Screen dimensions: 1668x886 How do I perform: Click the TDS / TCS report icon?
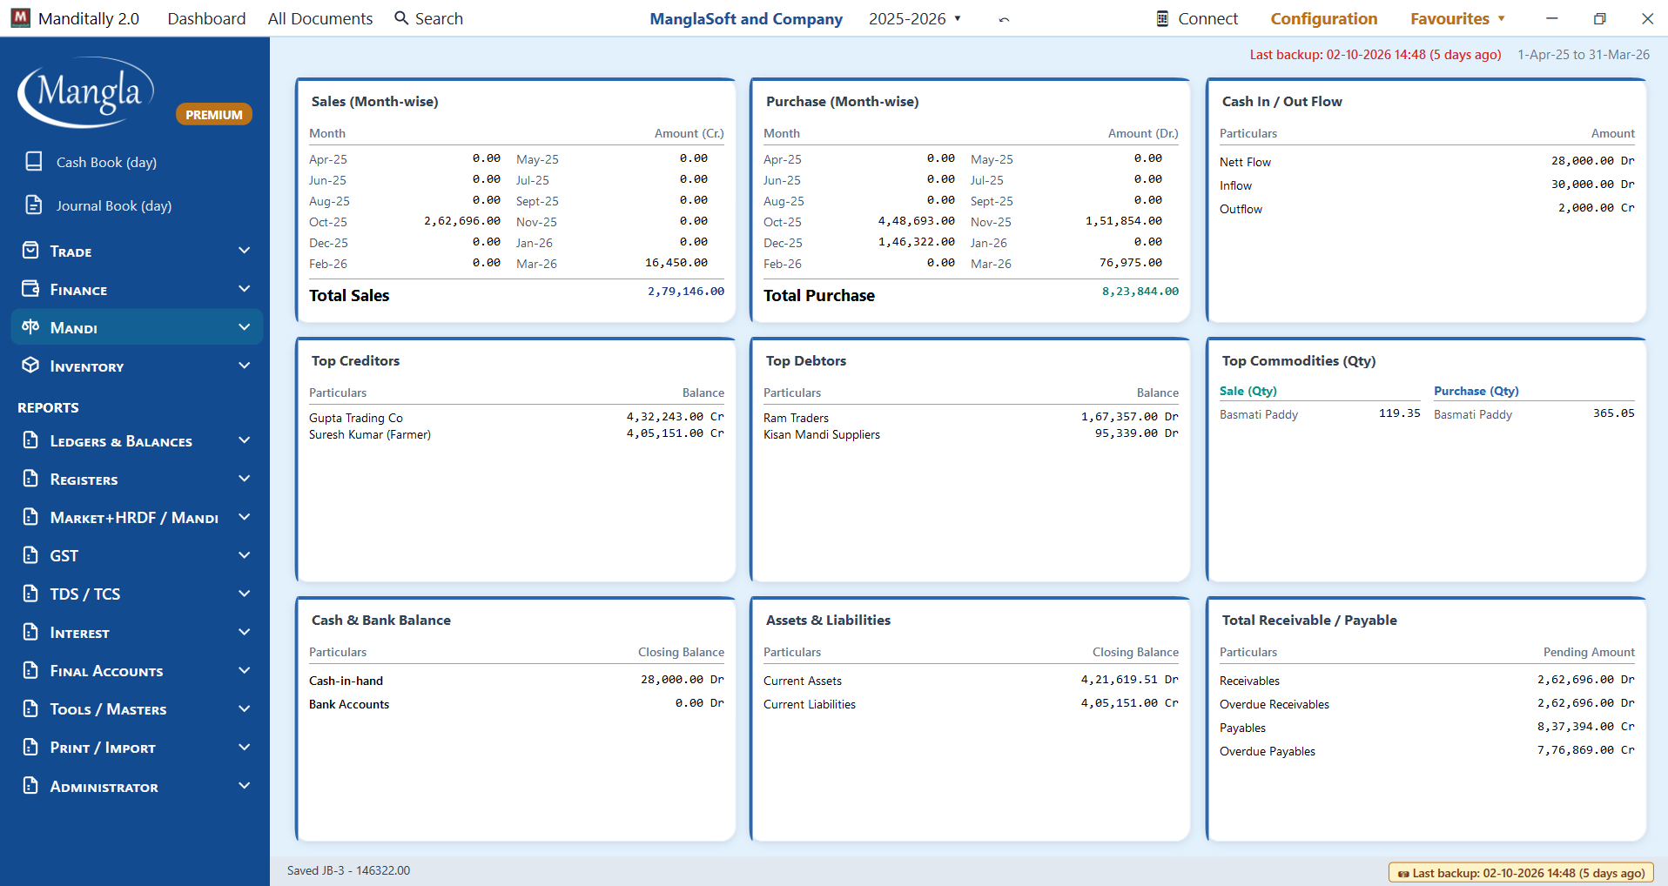[30, 594]
